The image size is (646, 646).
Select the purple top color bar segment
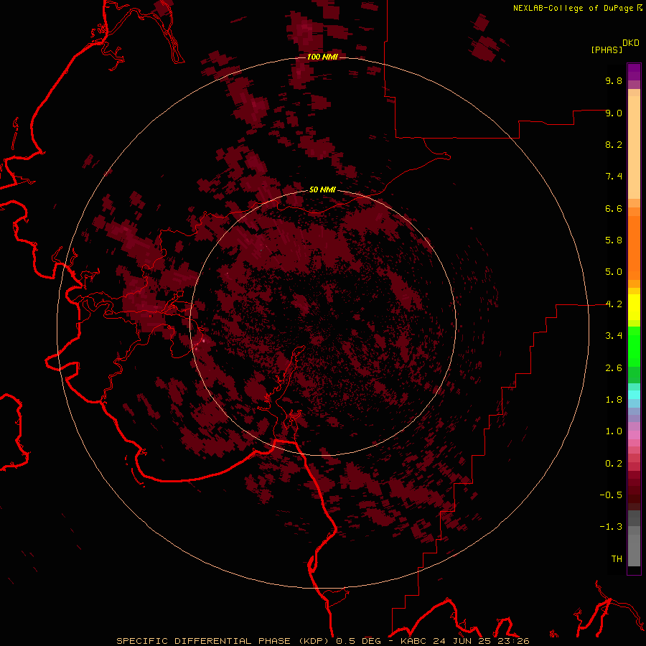tap(634, 72)
